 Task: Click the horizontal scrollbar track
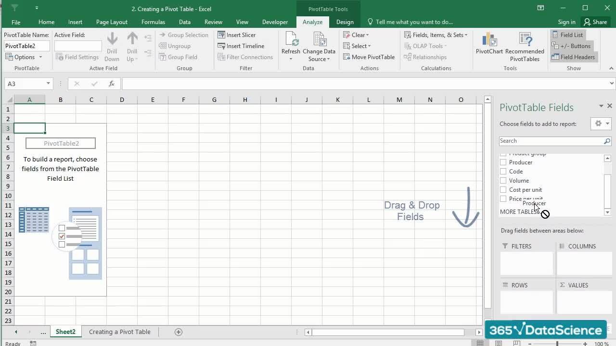[x=387, y=332]
